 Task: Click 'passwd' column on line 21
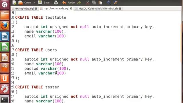click(31, 69)
